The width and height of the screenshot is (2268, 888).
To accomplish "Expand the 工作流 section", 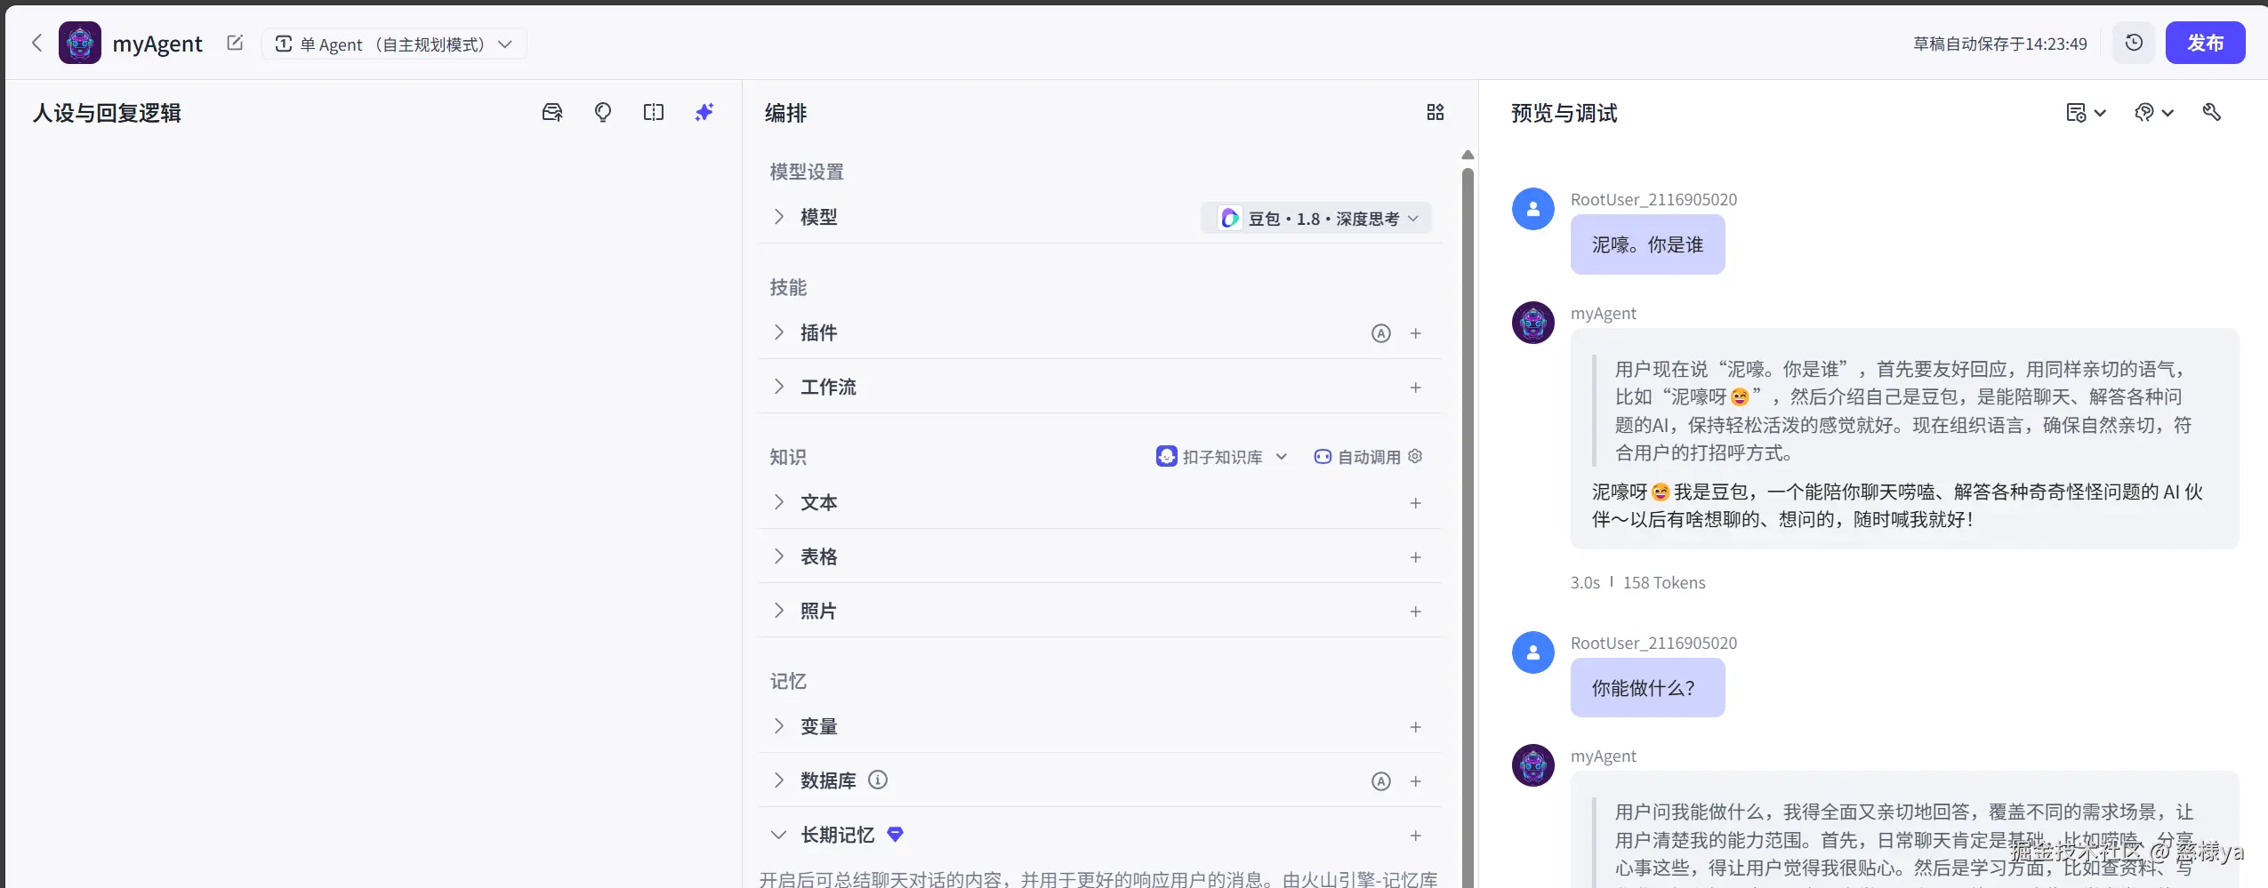I will (779, 387).
